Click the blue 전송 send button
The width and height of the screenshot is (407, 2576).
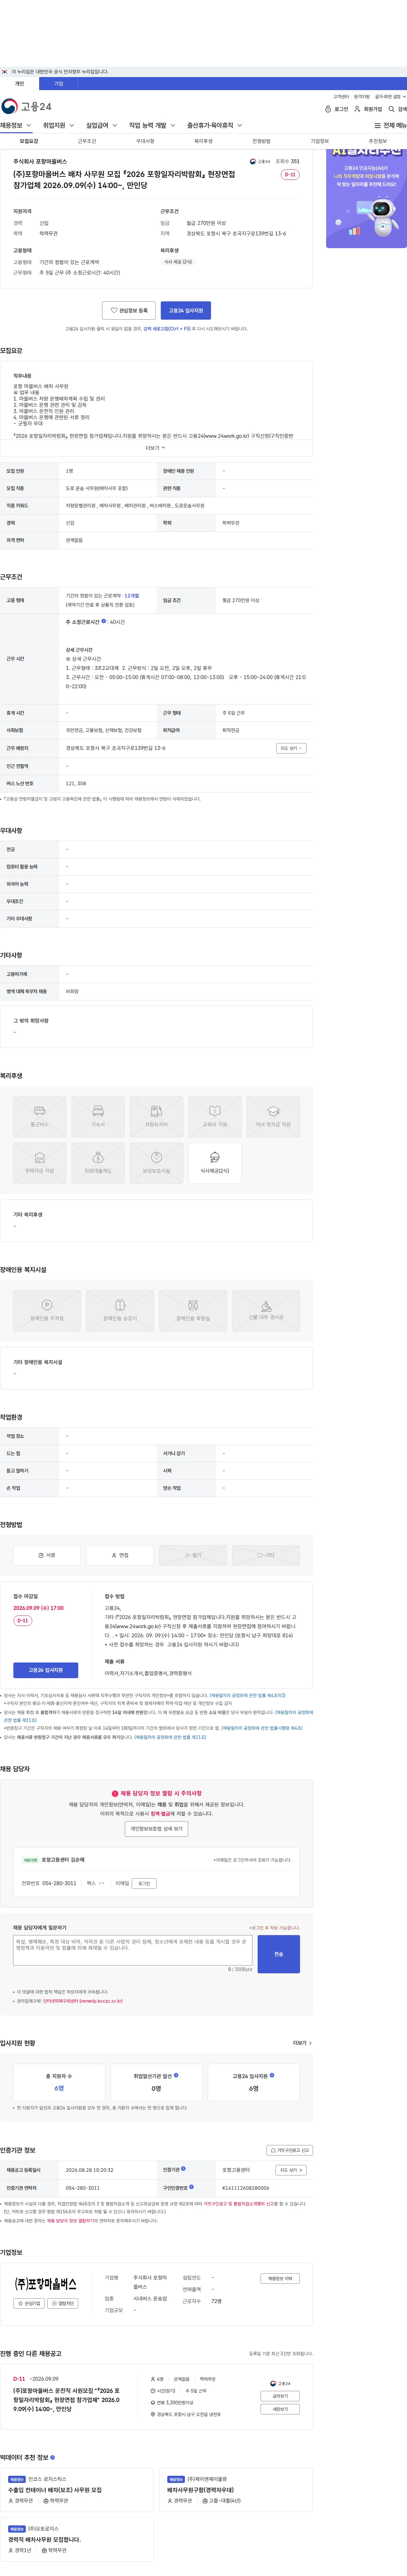click(279, 1954)
